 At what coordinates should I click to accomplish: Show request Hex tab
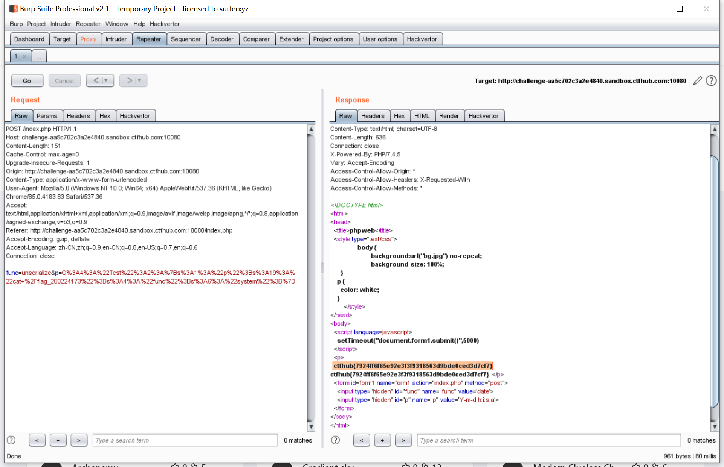105,116
